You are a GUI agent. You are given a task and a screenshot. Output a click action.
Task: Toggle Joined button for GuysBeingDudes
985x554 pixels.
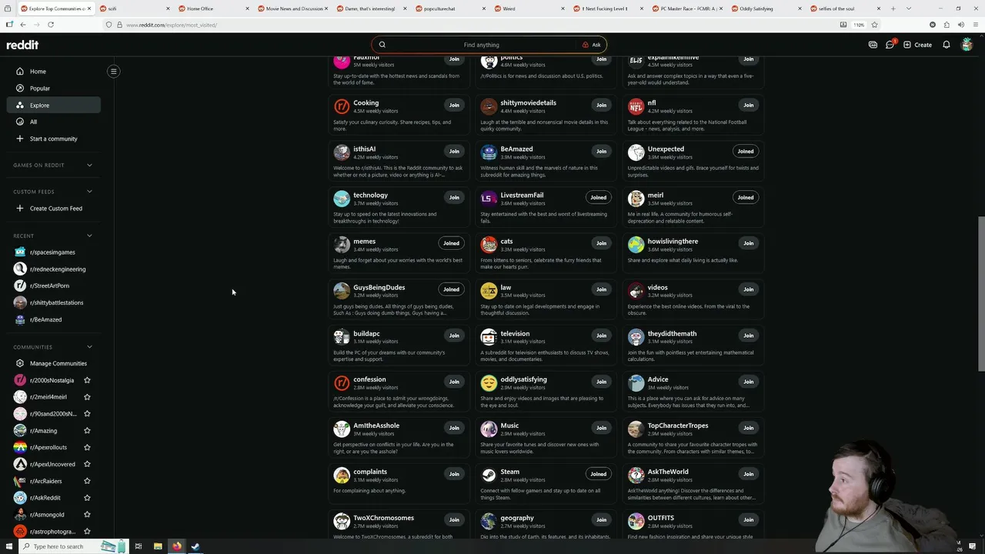click(x=451, y=289)
